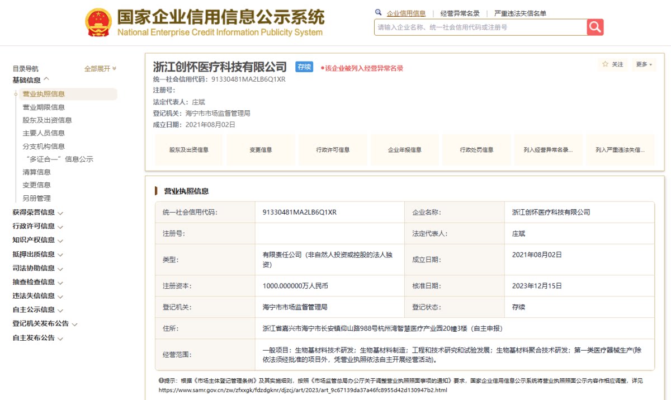Select 分支机构信息 in sidebar
671x400 pixels.
coord(44,147)
